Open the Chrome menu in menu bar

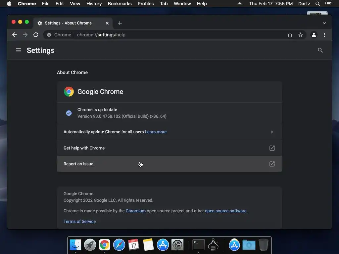pos(27,4)
